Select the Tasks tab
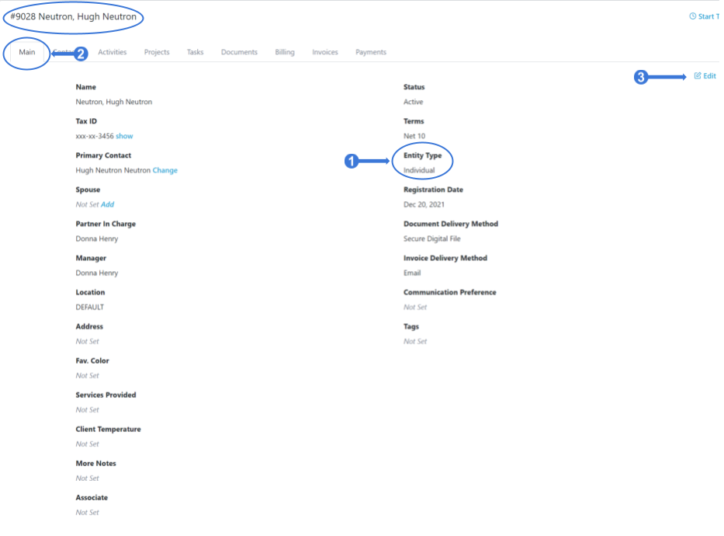 pyautogui.click(x=195, y=53)
